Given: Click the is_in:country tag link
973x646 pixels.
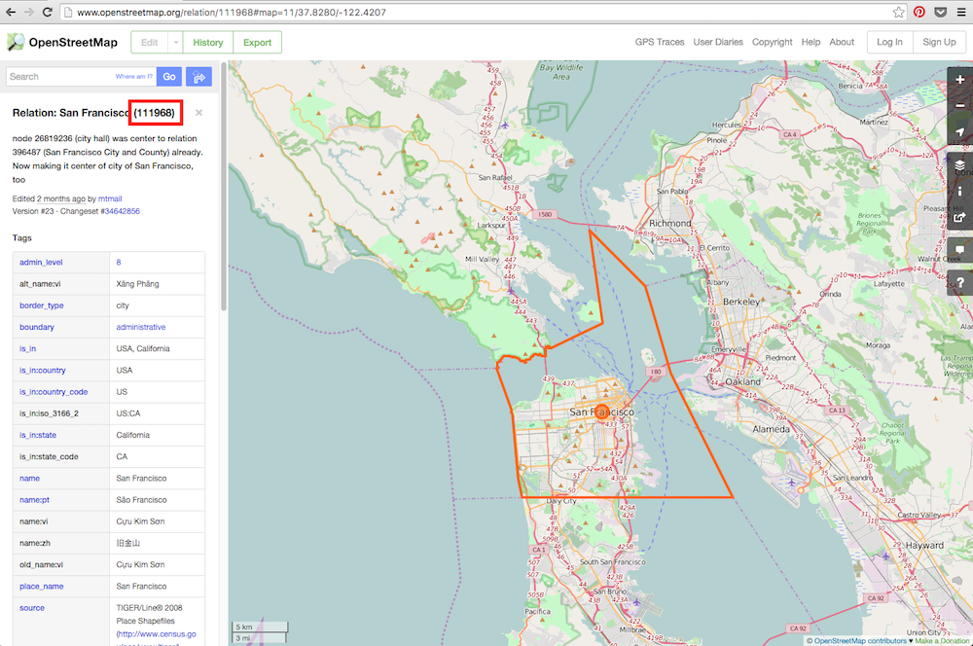Looking at the screenshot, I should [42, 371].
